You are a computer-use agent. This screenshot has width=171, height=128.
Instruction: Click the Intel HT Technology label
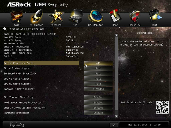pos(17,47)
